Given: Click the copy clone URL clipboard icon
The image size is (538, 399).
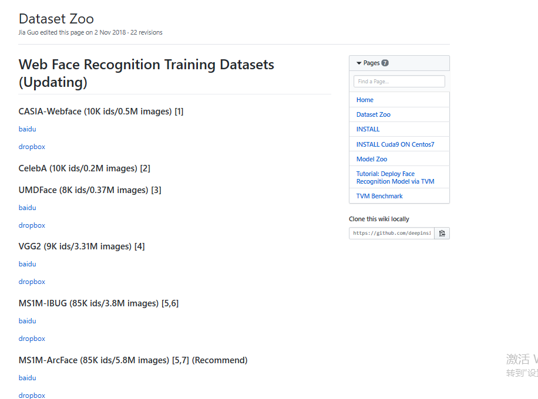Looking at the screenshot, I should pyautogui.click(x=442, y=233).
